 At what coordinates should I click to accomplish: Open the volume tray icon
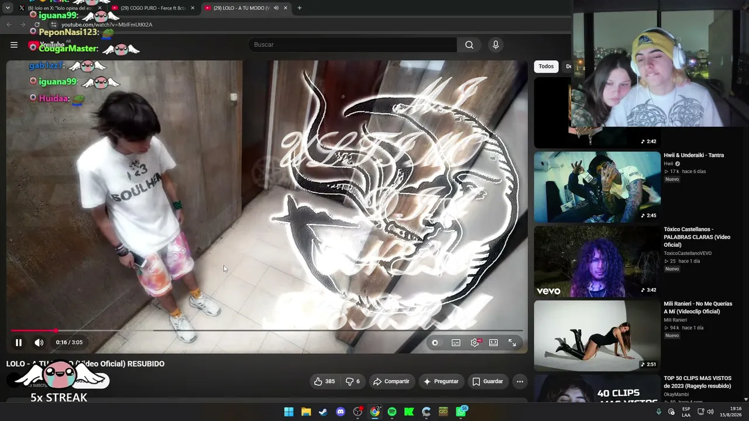(x=710, y=412)
